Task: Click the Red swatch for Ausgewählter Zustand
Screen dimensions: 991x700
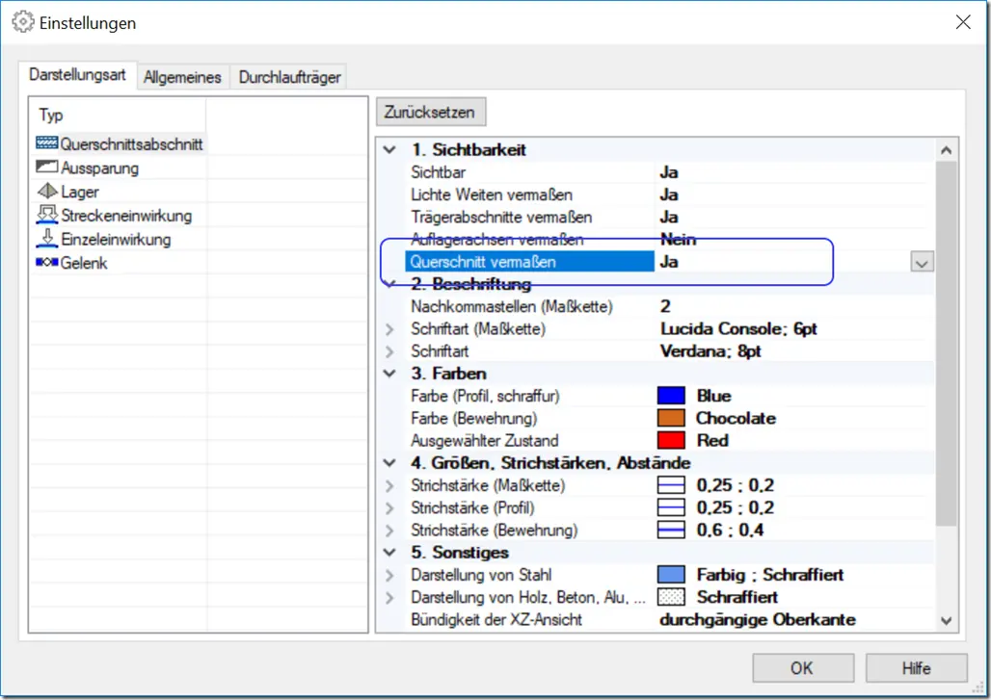Action: point(671,441)
